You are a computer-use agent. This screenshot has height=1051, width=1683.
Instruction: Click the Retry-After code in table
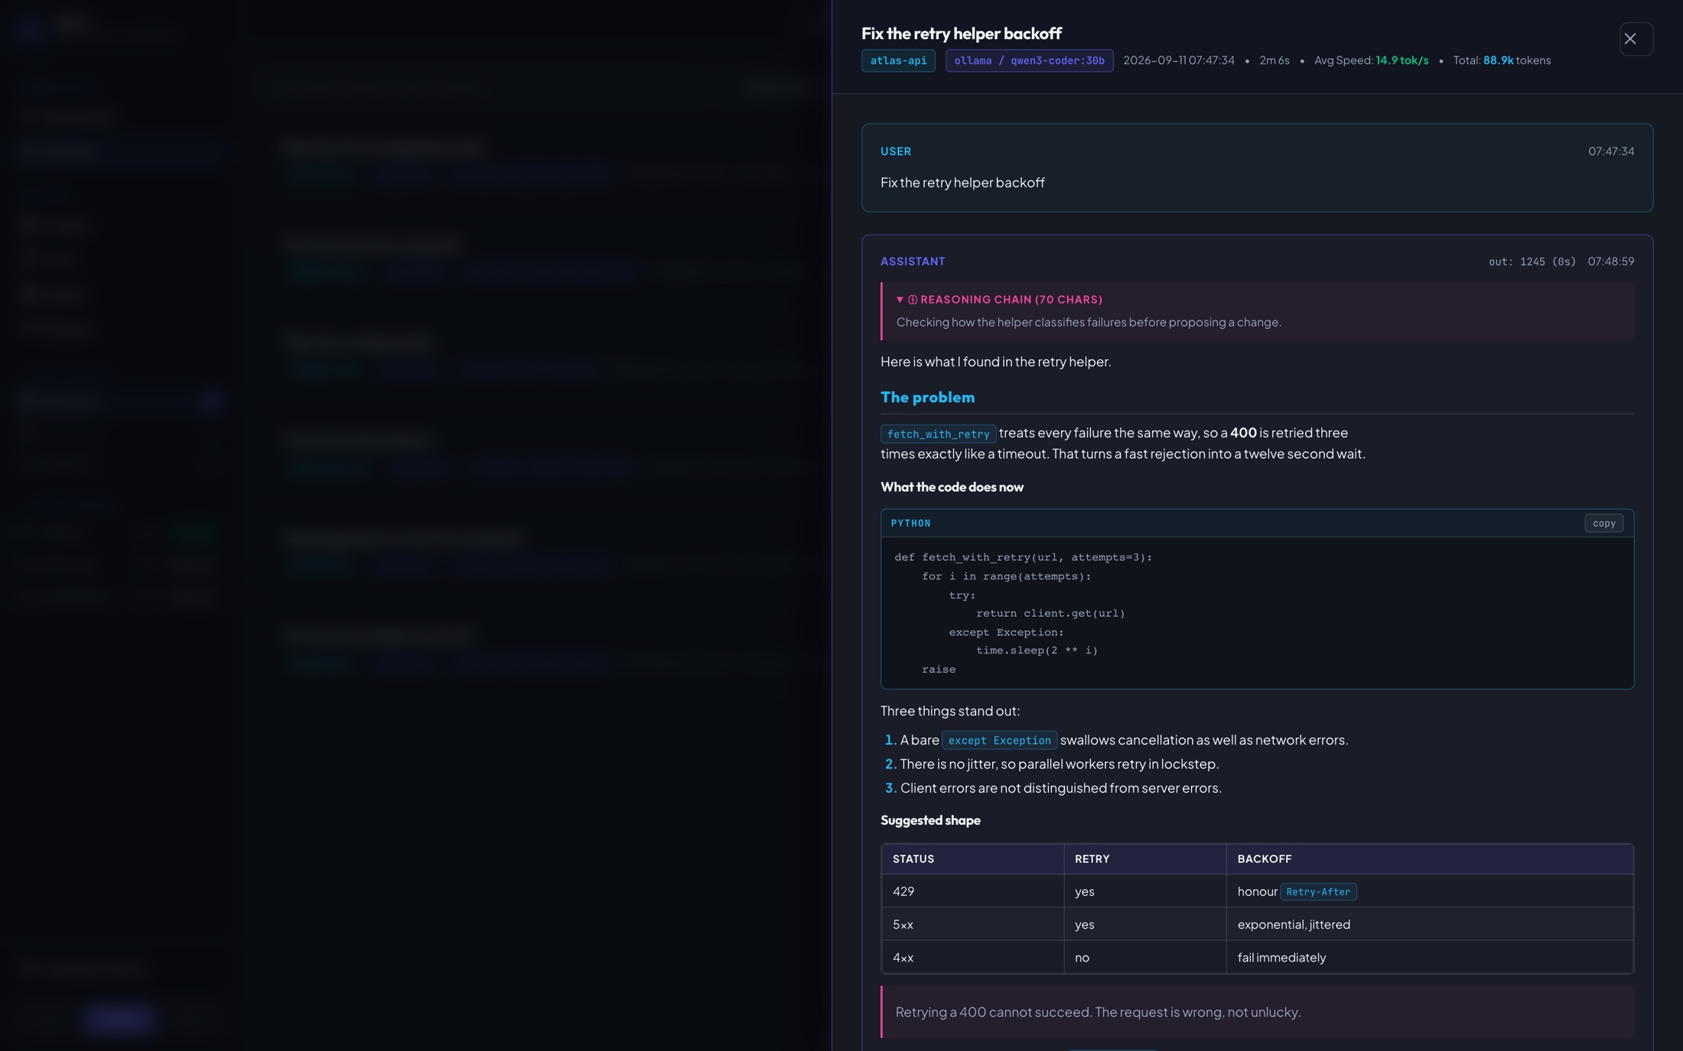[x=1318, y=892]
